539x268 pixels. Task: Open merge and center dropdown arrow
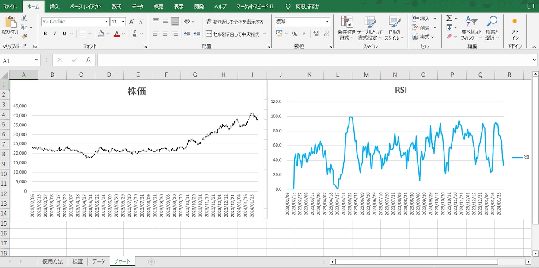[265, 34]
